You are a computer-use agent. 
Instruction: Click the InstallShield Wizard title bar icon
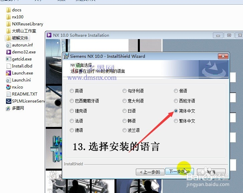tap(66, 56)
